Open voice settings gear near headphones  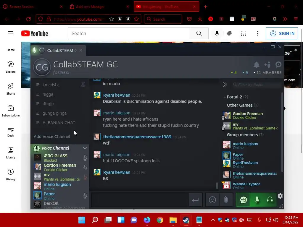tap(280, 196)
